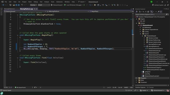Click the Open File folder icon in the toolbar

pos(14,5)
